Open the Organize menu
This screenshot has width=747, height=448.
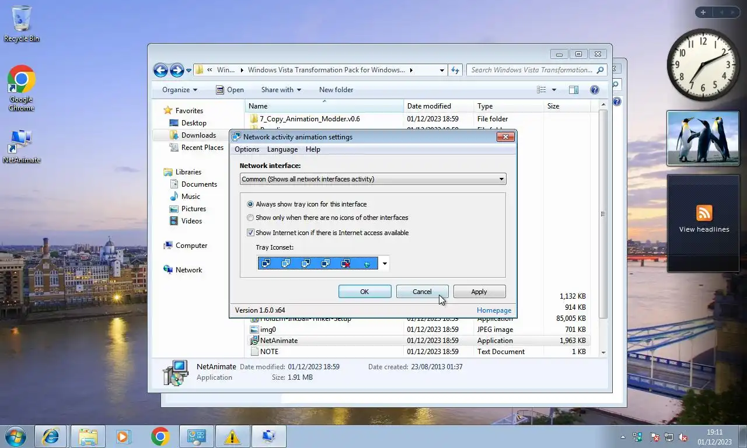[180, 90]
